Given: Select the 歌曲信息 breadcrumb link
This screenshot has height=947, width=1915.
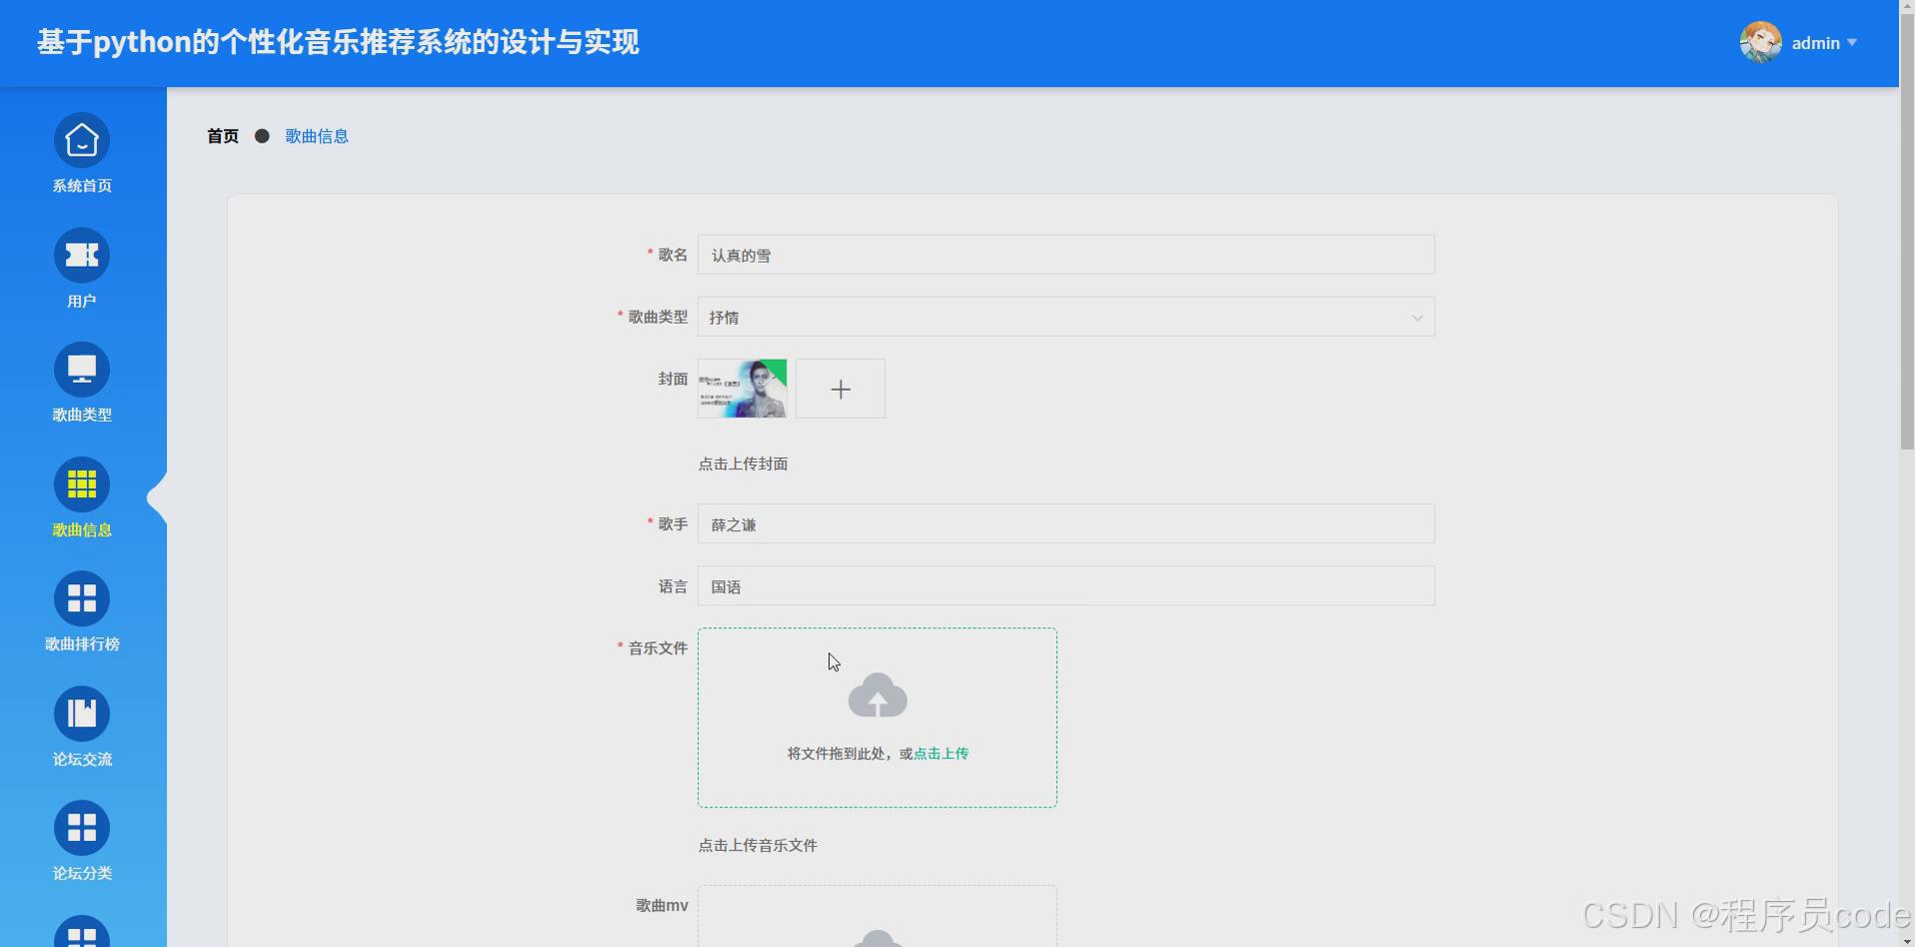Looking at the screenshot, I should 317,136.
